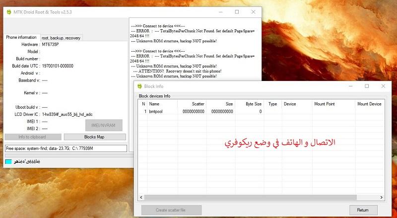Click the N column header
The image size is (397, 218).
(143, 104)
